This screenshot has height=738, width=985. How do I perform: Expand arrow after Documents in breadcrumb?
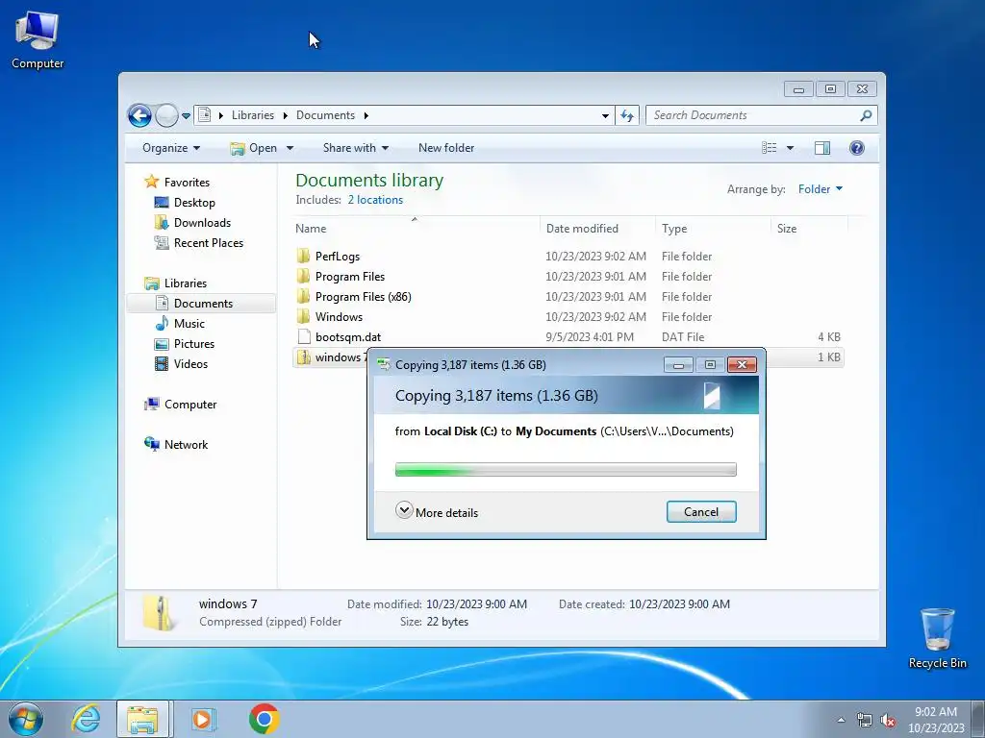coord(366,115)
